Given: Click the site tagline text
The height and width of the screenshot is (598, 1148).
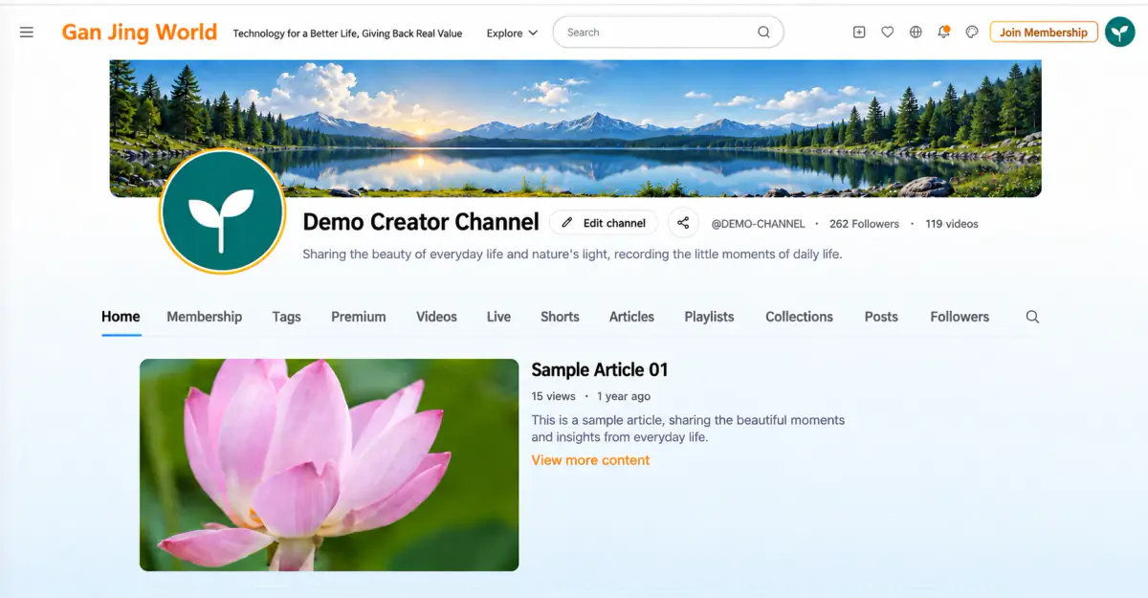Looking at the screenshot, I should pyautogui.click(x=347, y=33).
